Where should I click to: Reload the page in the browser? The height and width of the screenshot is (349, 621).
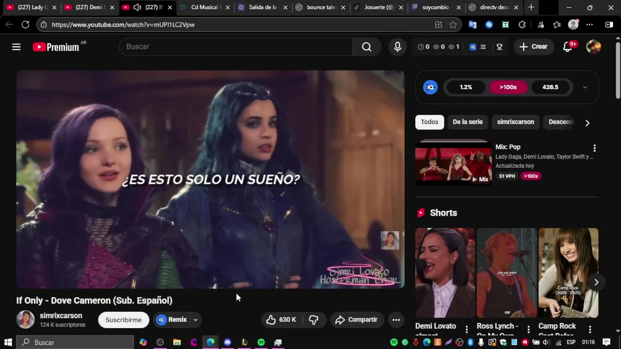pyautogui.click(x=25, y=24)
